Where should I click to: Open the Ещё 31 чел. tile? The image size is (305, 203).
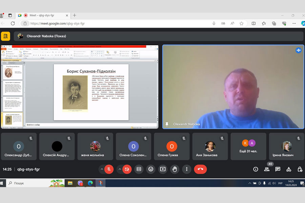click(248, 146)
